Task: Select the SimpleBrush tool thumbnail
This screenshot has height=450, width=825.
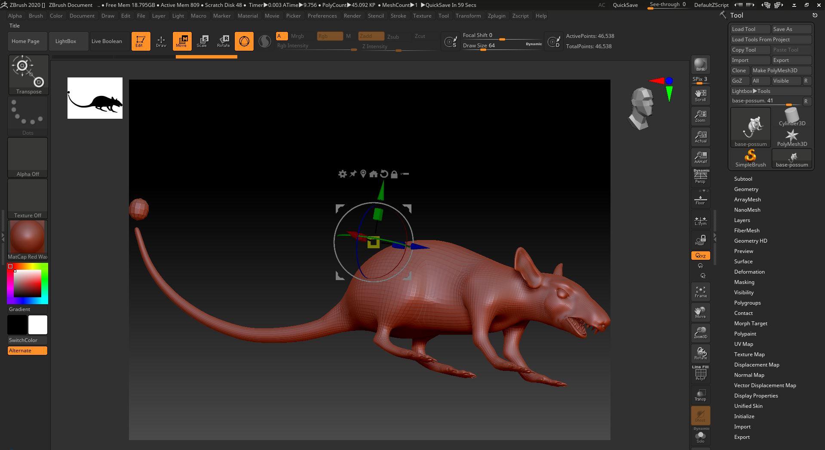Action: pyautogui.click(x=750, y=158)
